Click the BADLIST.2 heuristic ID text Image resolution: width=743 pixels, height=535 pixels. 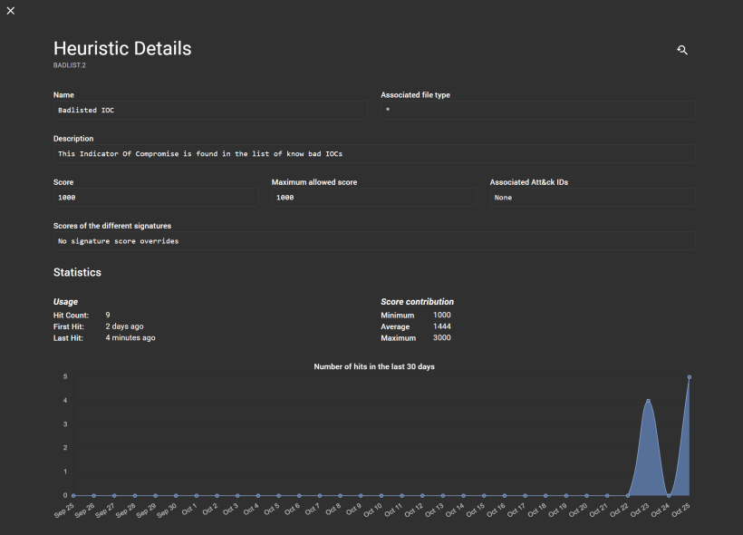pos(70,65)
